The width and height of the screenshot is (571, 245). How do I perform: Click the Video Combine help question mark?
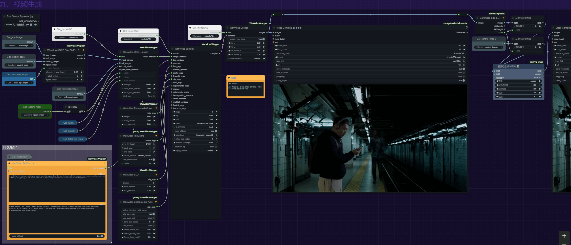[x=467, y=28]
